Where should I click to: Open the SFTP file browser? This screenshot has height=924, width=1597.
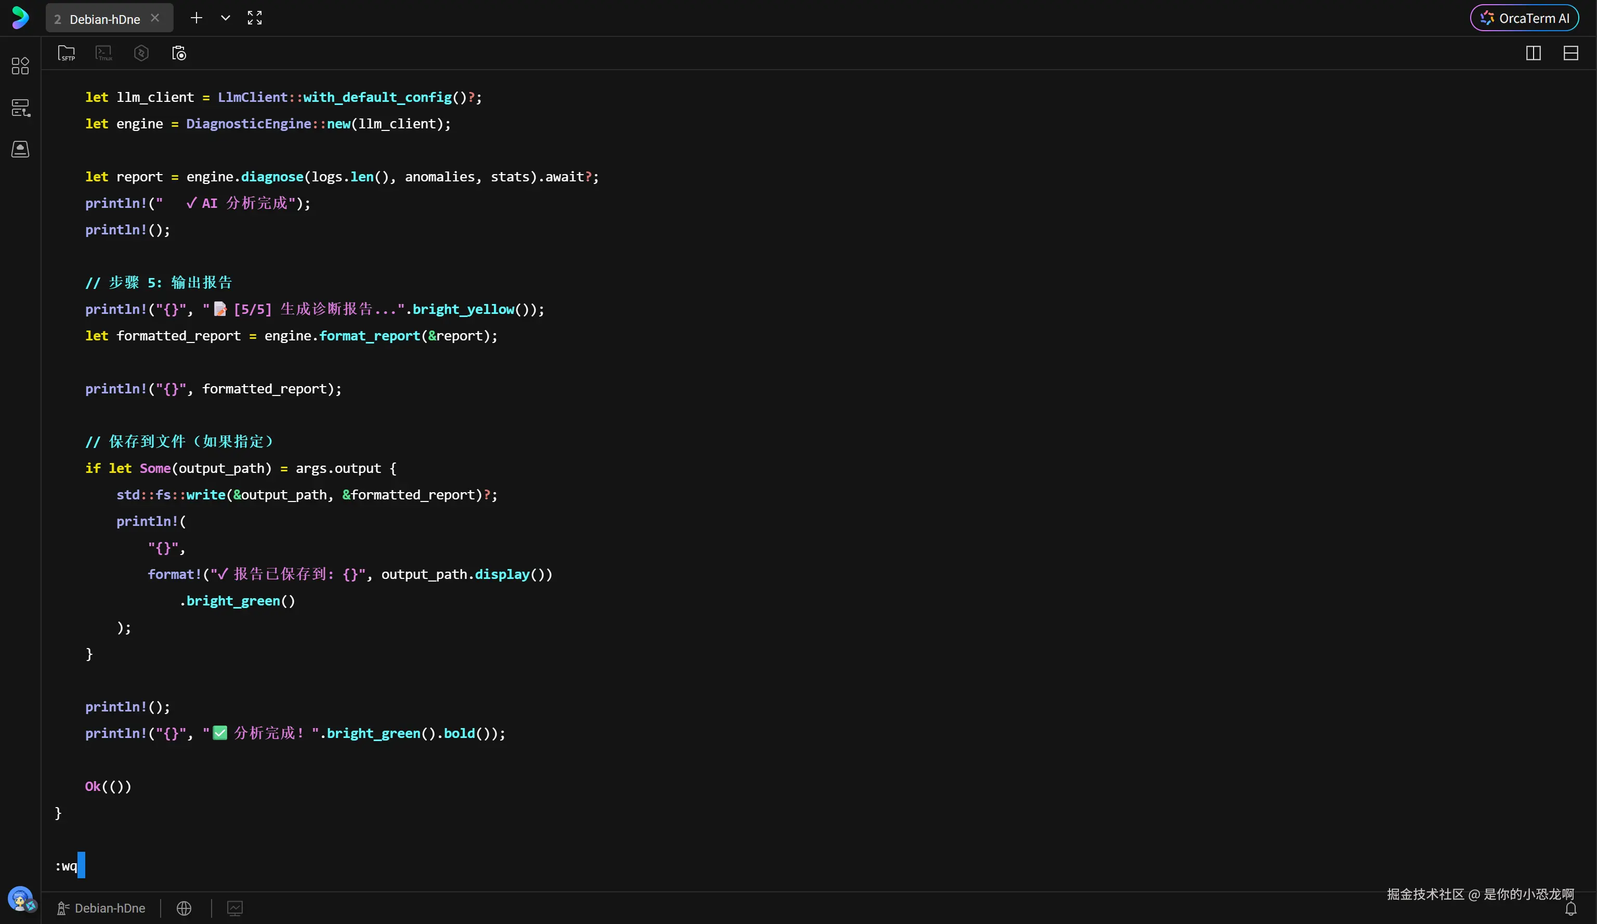pyautogui.click(x=67, y=53)
